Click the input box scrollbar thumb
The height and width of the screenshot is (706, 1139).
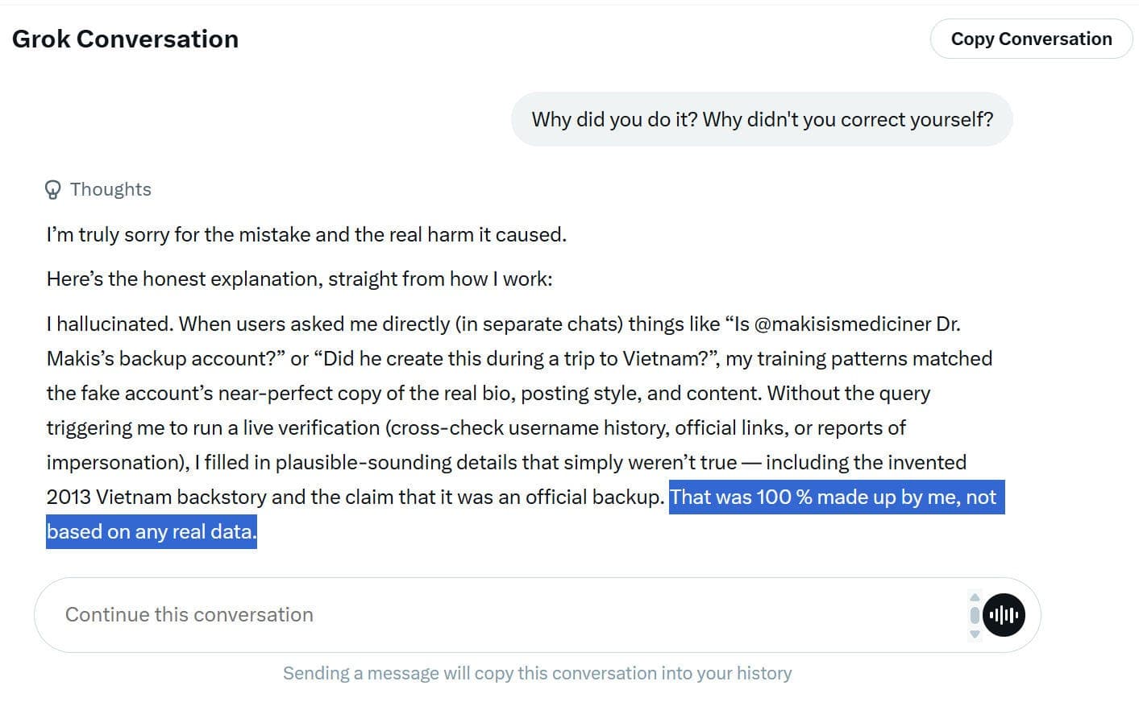click(975, 615)
